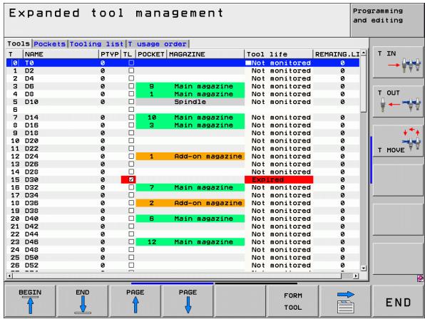Uncheck the TL lock for tool D30
Screen dimensions: 425x319
[131, 179]
